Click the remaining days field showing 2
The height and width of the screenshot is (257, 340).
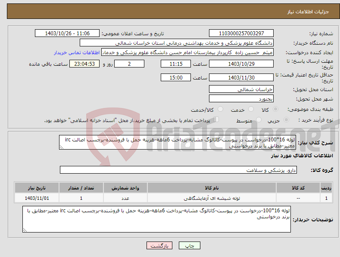[129, 64]
